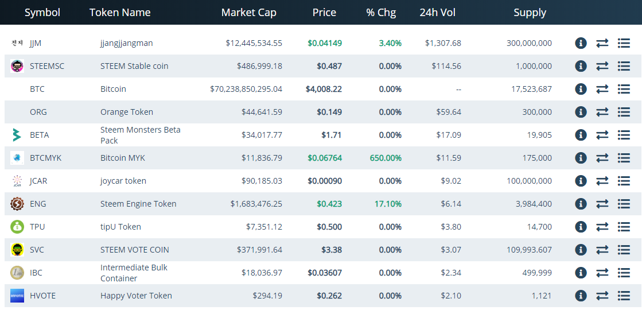Click the Bitcoin token name

pos(113,89)
